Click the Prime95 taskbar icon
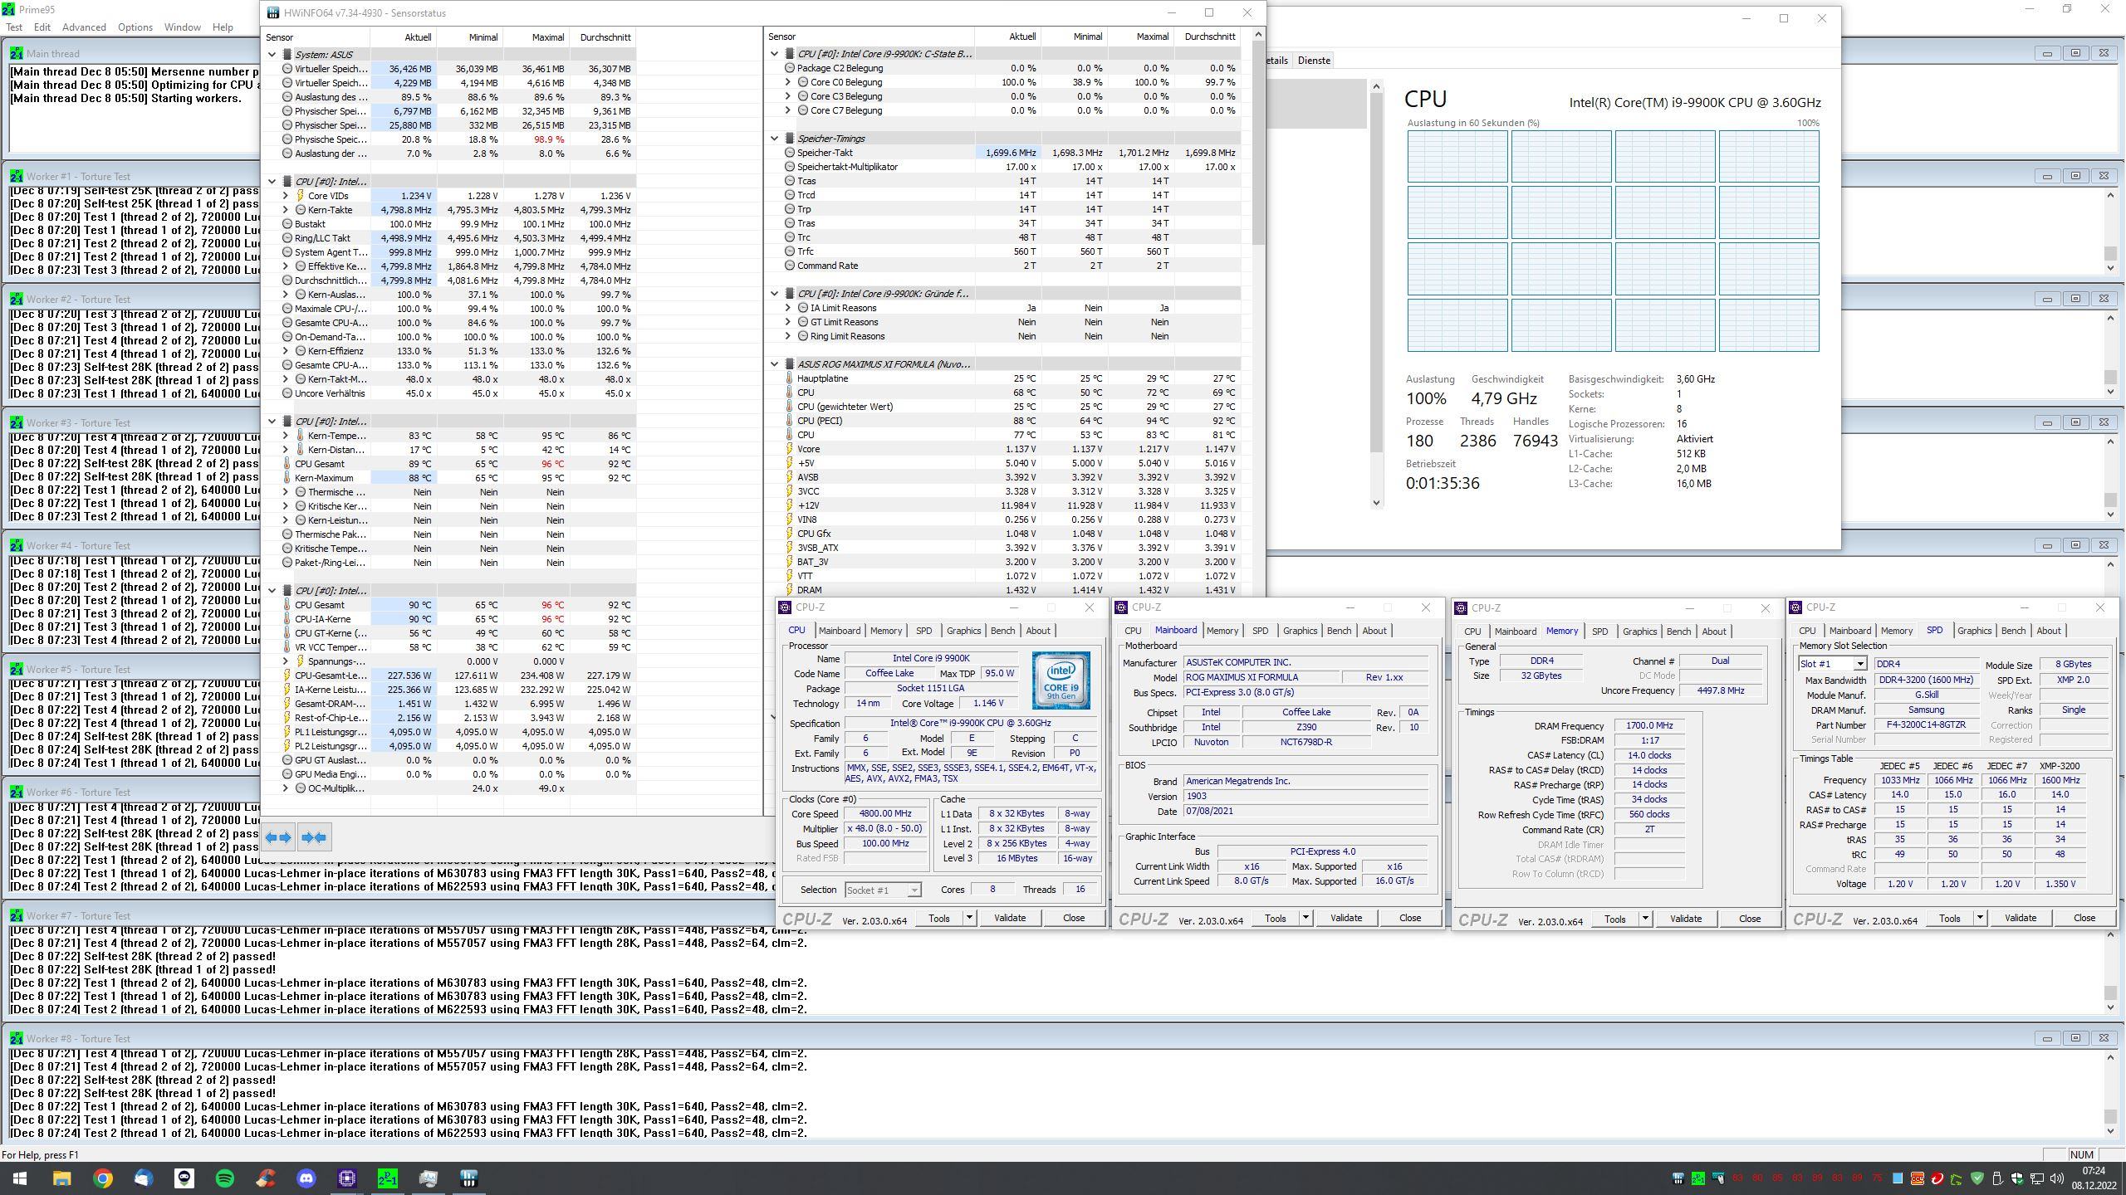This screenshot has height=1195, width=2126. pyautogui.click(x=388, y=1178)
